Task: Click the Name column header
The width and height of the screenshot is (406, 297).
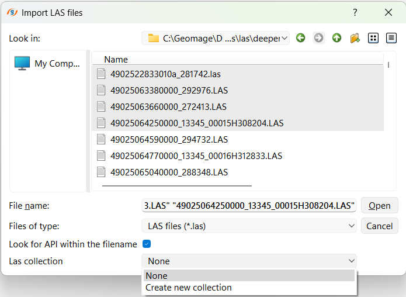Action: pos(238,60)
